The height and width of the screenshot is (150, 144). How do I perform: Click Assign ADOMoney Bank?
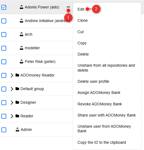[x=99, y=93]
